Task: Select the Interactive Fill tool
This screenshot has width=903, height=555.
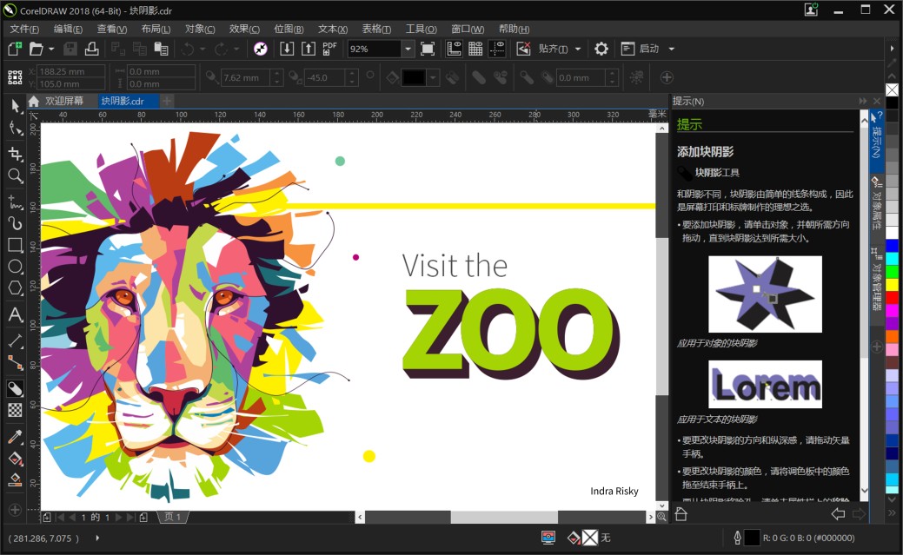Action: click(15, 459)
